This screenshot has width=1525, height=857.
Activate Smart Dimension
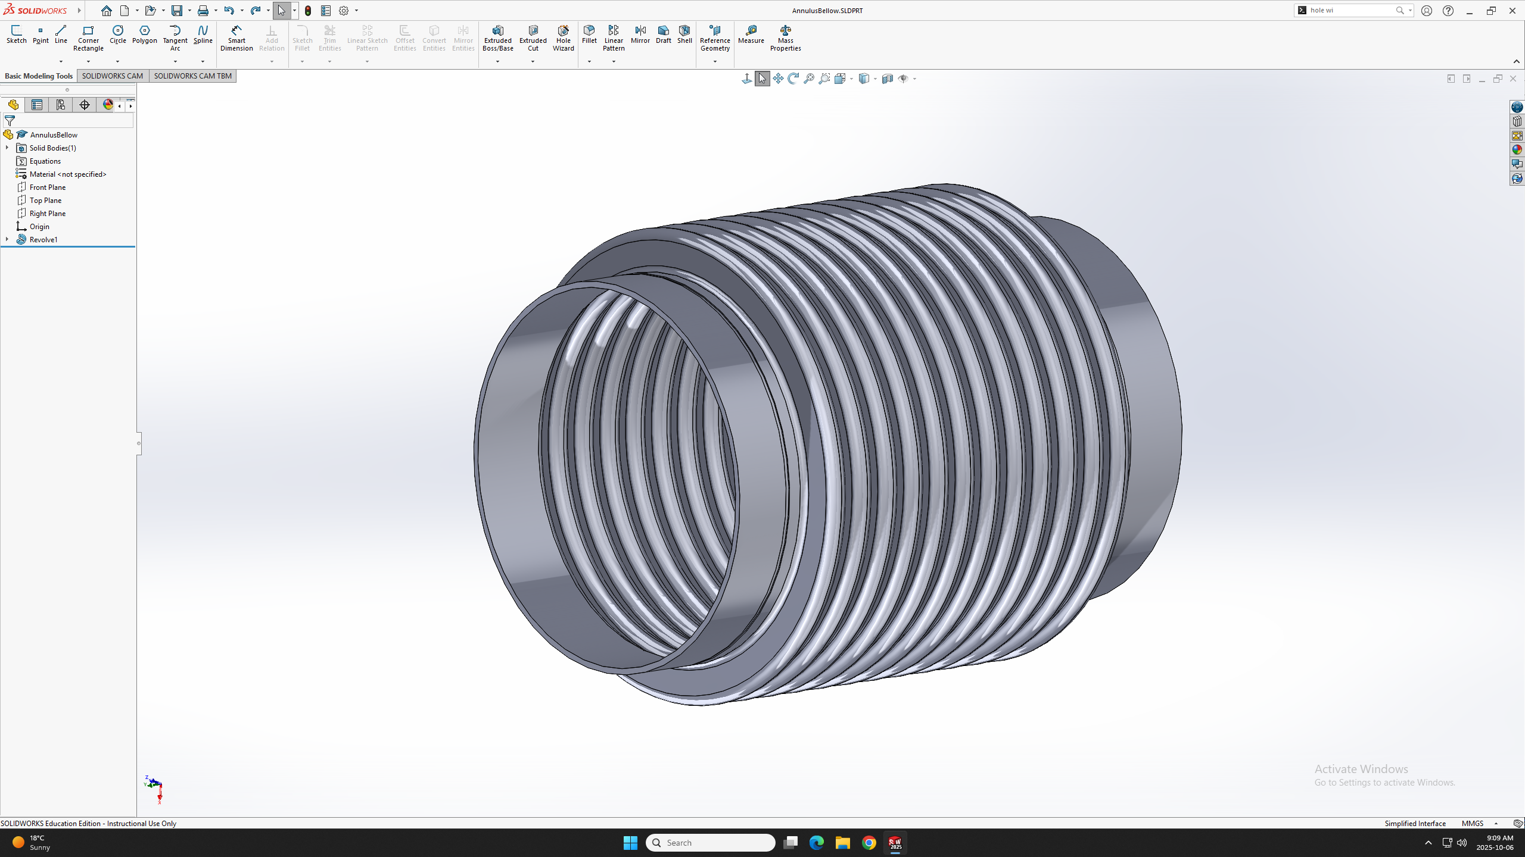pyautogui.click(x=236, y=38)
